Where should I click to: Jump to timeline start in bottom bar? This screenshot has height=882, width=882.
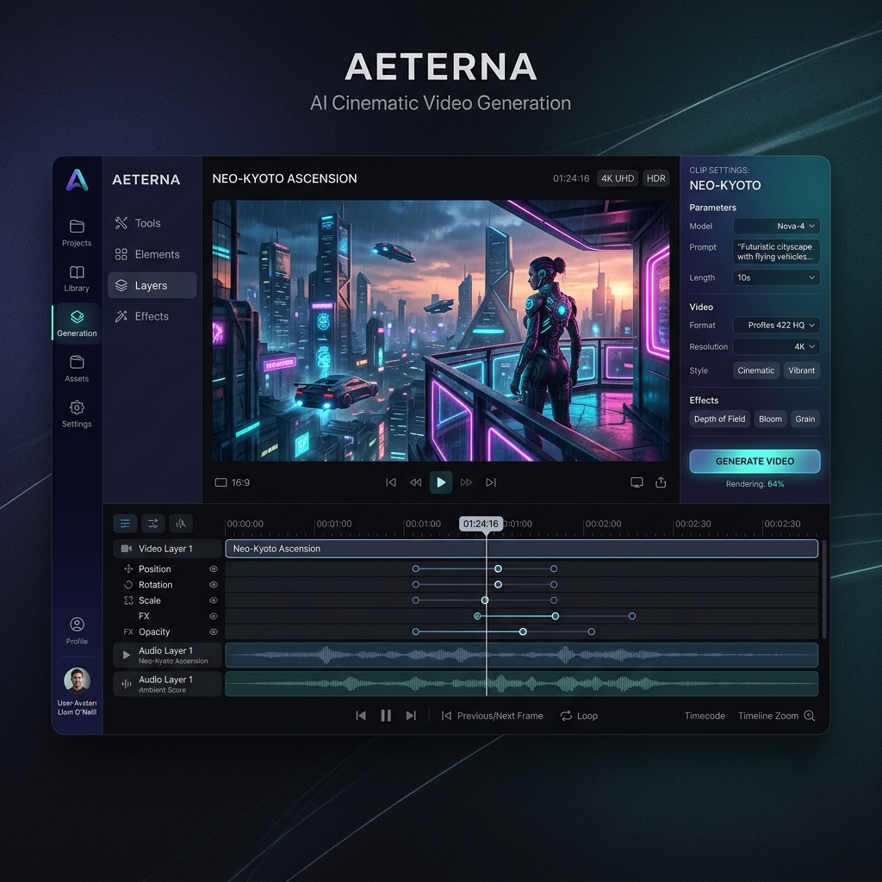click(x=361, y=716)
